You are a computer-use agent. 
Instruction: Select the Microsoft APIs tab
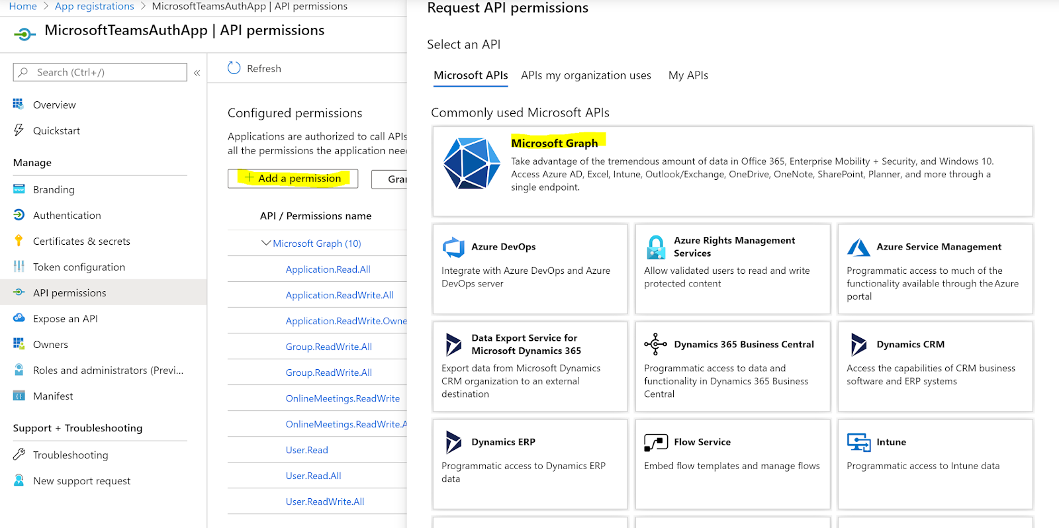click(471, 75)
